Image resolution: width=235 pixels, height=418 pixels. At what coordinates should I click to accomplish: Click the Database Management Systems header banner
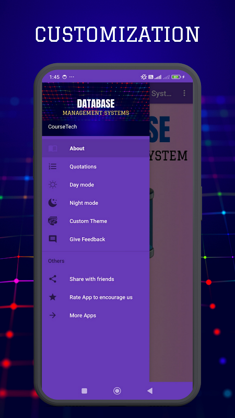(x=96, y=108)
